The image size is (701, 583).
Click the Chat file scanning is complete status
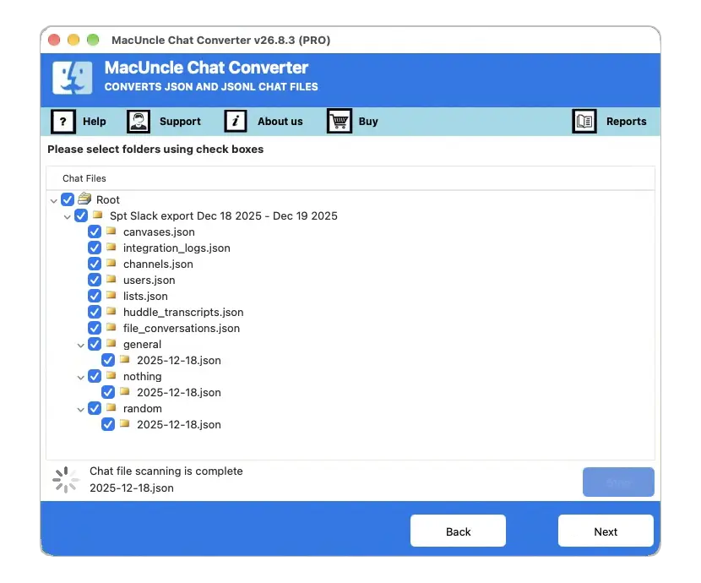pos(166,471)
